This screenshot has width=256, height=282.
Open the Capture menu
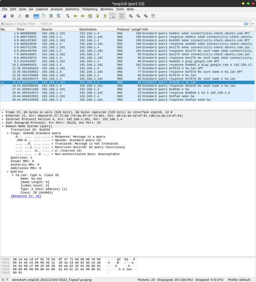click(42, 9)
